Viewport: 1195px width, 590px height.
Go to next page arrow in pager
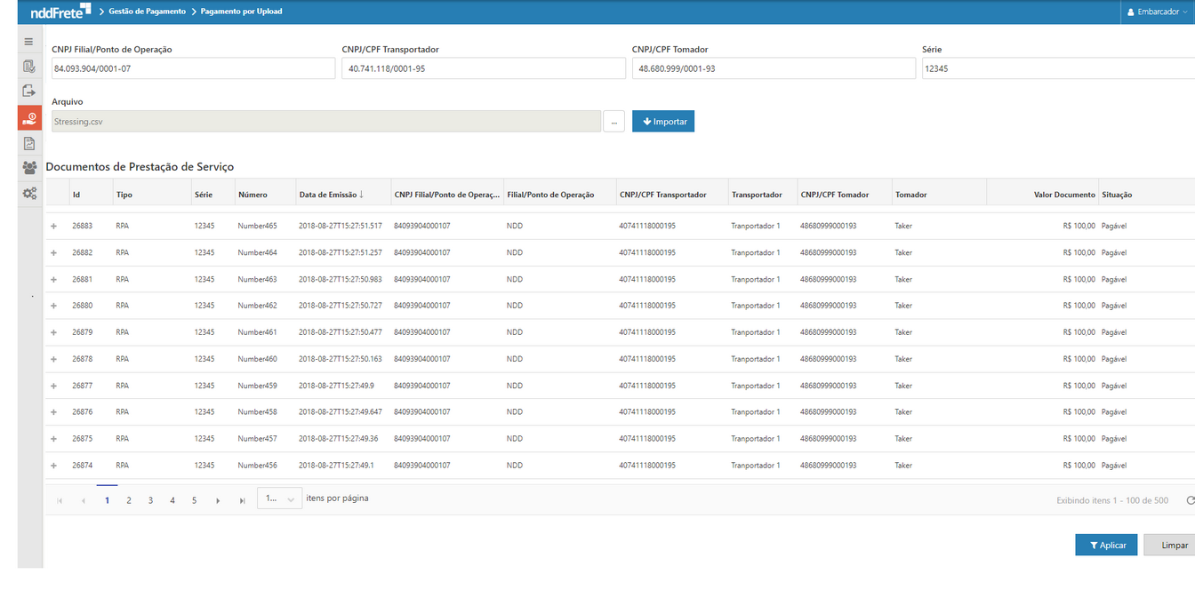(x=218, y=501)
